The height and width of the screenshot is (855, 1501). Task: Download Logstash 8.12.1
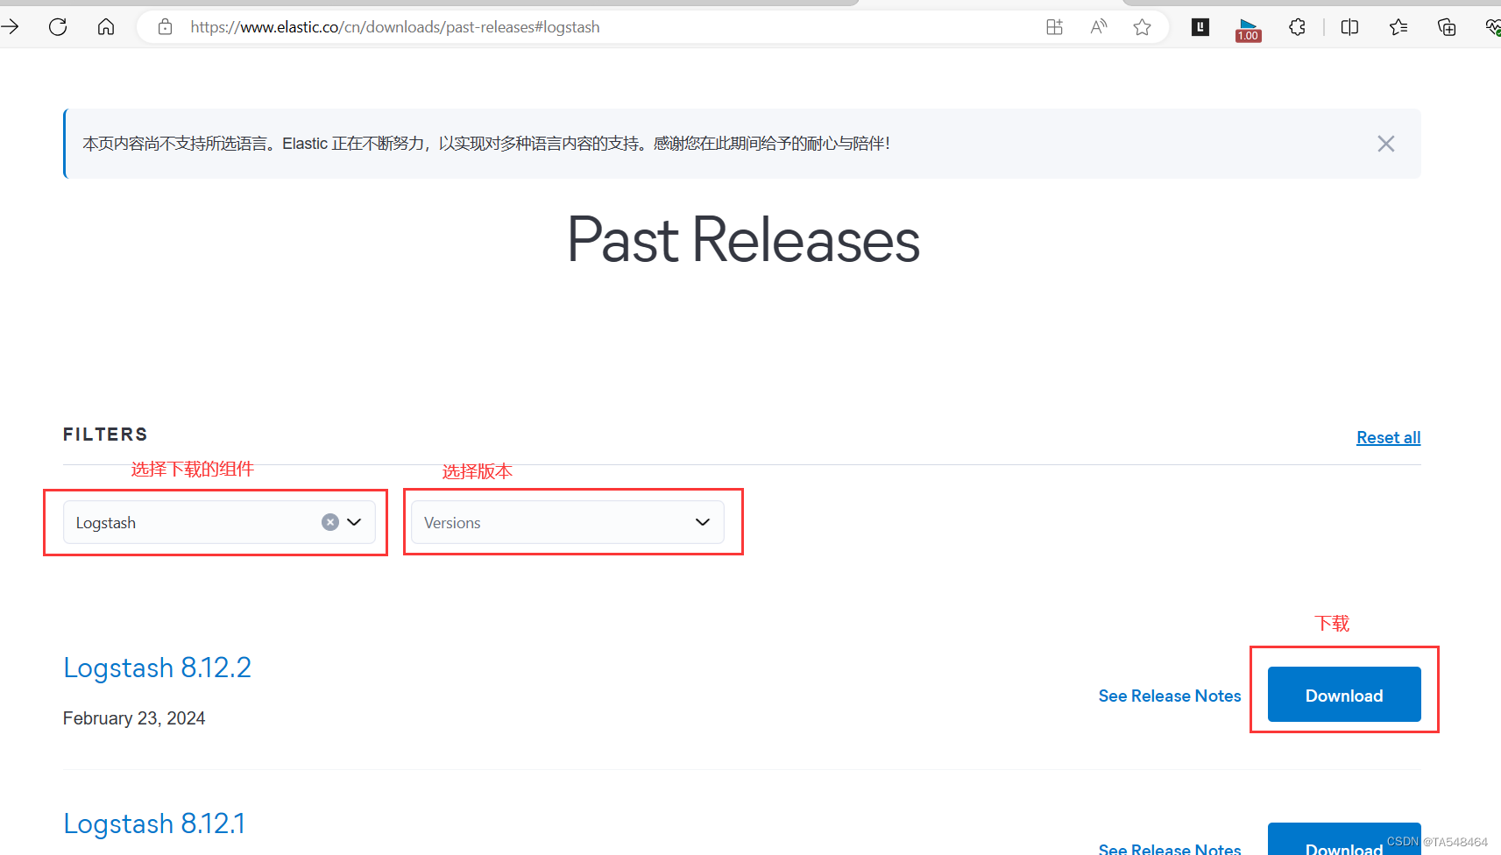pyautogui.click(x=1344, y=839)
